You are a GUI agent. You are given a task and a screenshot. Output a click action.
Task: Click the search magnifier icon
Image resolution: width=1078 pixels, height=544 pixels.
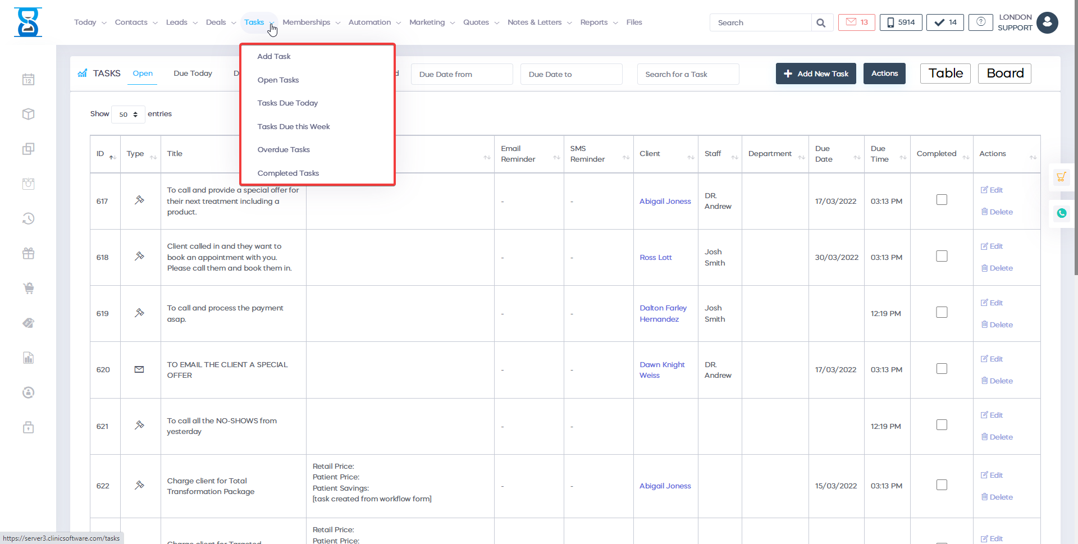pyautogui.click(x=821, y=23)
